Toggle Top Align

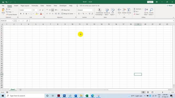(47, 10)
